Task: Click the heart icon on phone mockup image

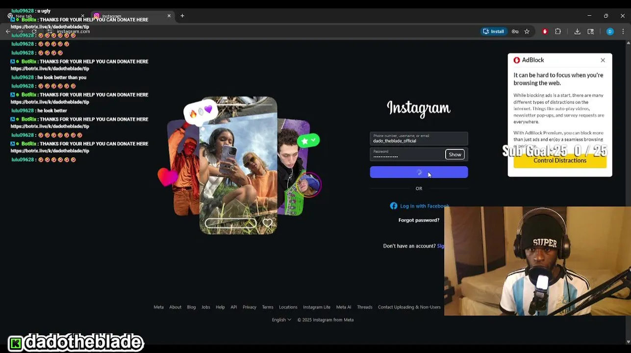Action: click(267, 224)
